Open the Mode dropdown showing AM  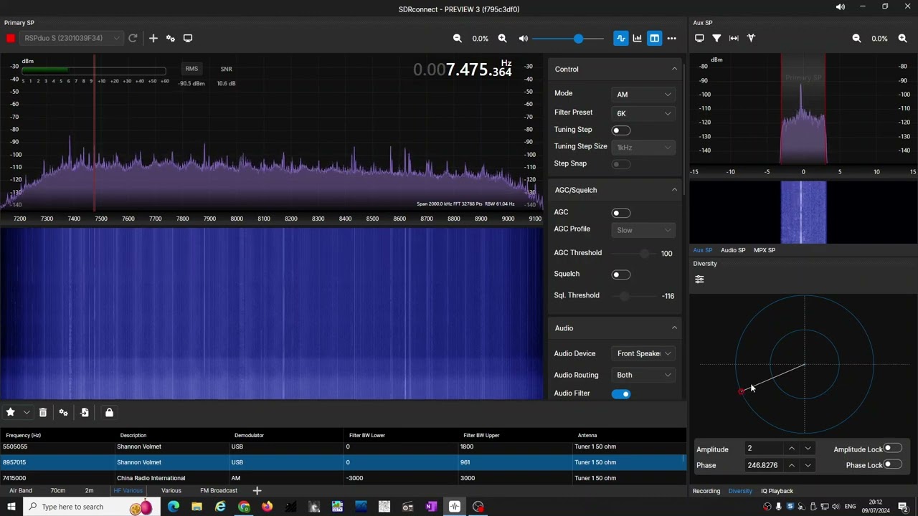pyautogui.click(x=643, y=94)
